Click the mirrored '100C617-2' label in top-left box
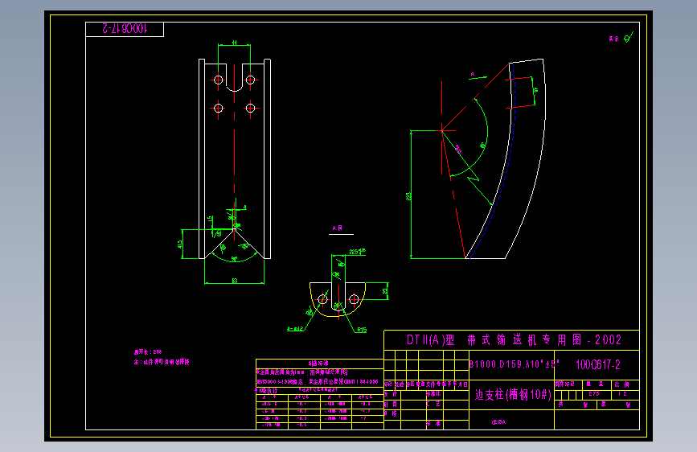Viewport: 697px width, 452px height. 125,28
